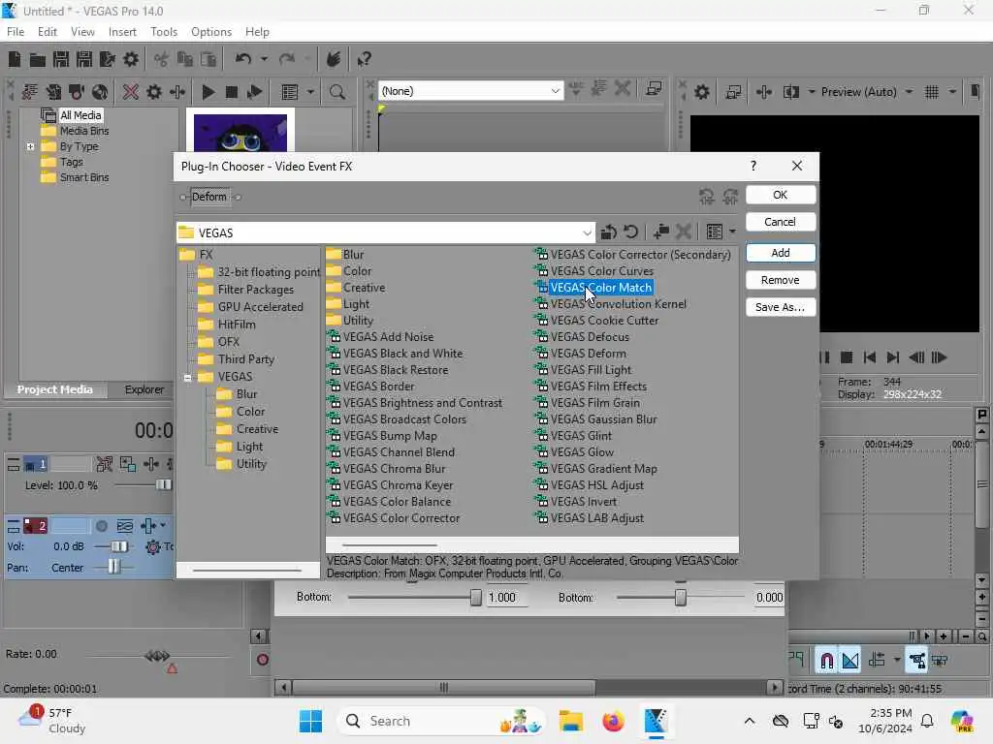Viewport: 993px width, 744px height.
Task: Click the track 2 Vol slider handle
Action: point(118,546)
